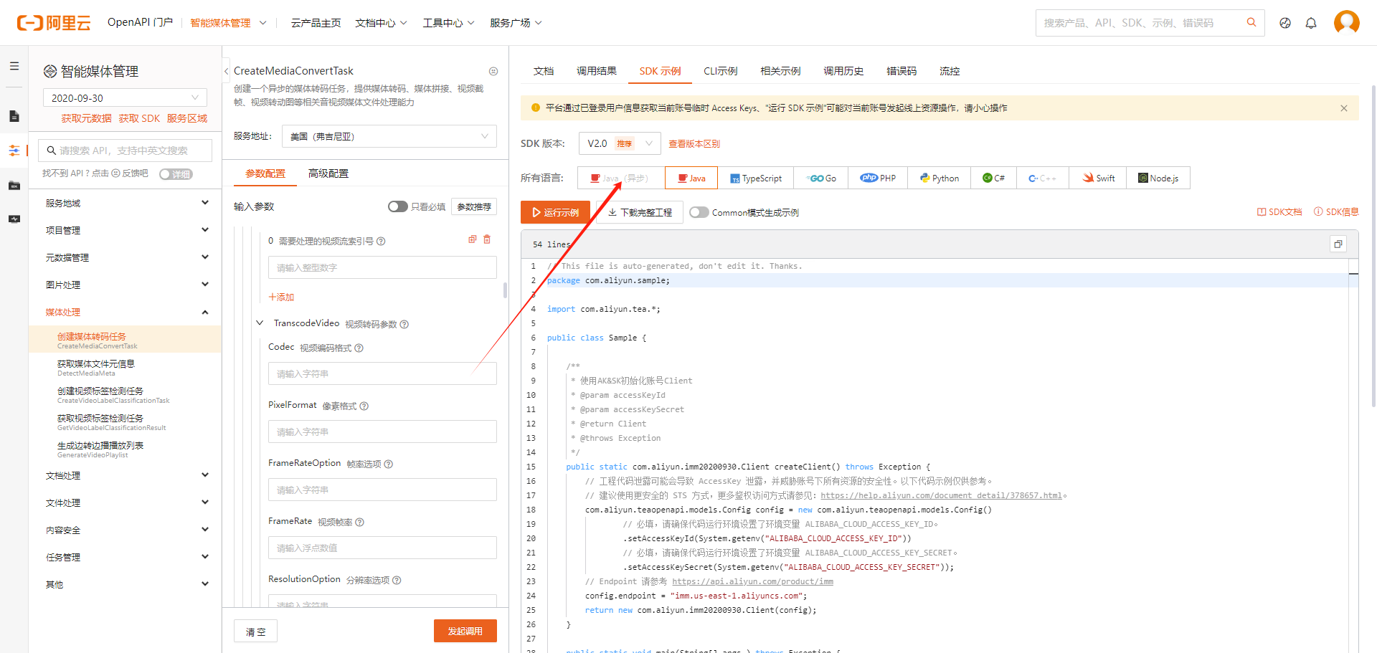The height and width of the screenshot is (653, 1377).
Task: Open the SDK folder icon in left rail
Action: point(14,186)
